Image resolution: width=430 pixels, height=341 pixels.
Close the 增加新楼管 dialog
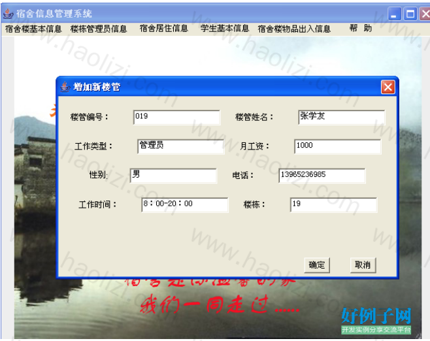point(388,87)
